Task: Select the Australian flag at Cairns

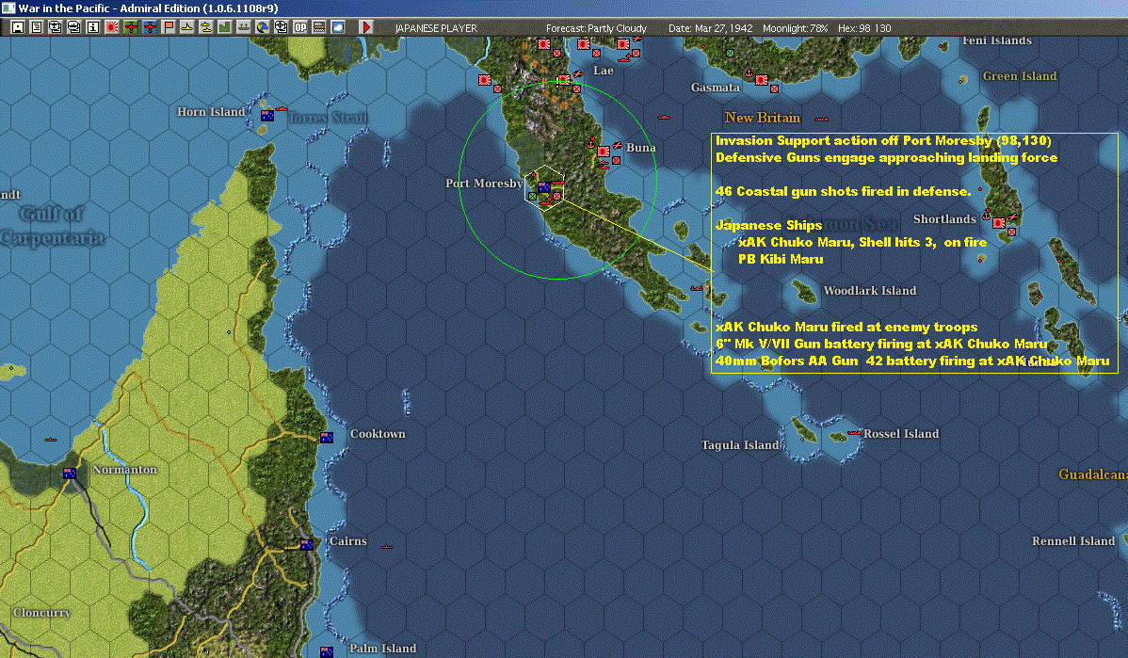Action: click(307, 544)
